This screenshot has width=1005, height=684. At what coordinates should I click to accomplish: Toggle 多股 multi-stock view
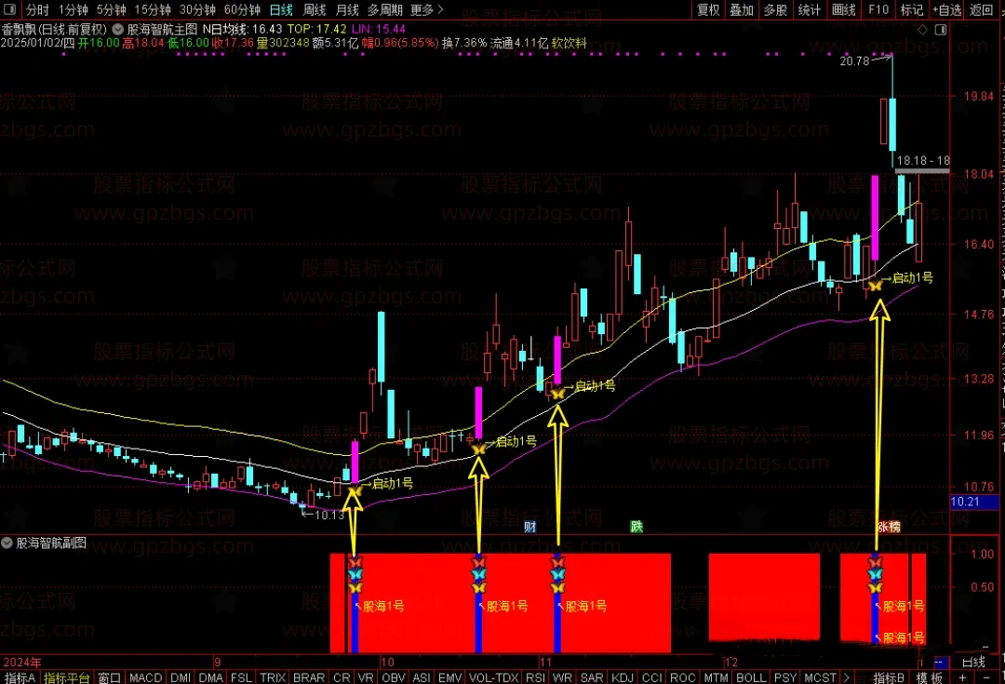[x=775, y=10]
